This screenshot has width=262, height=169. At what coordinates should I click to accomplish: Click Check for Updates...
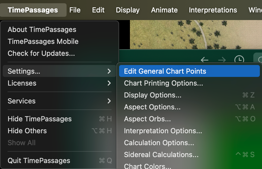click(60, 53)
